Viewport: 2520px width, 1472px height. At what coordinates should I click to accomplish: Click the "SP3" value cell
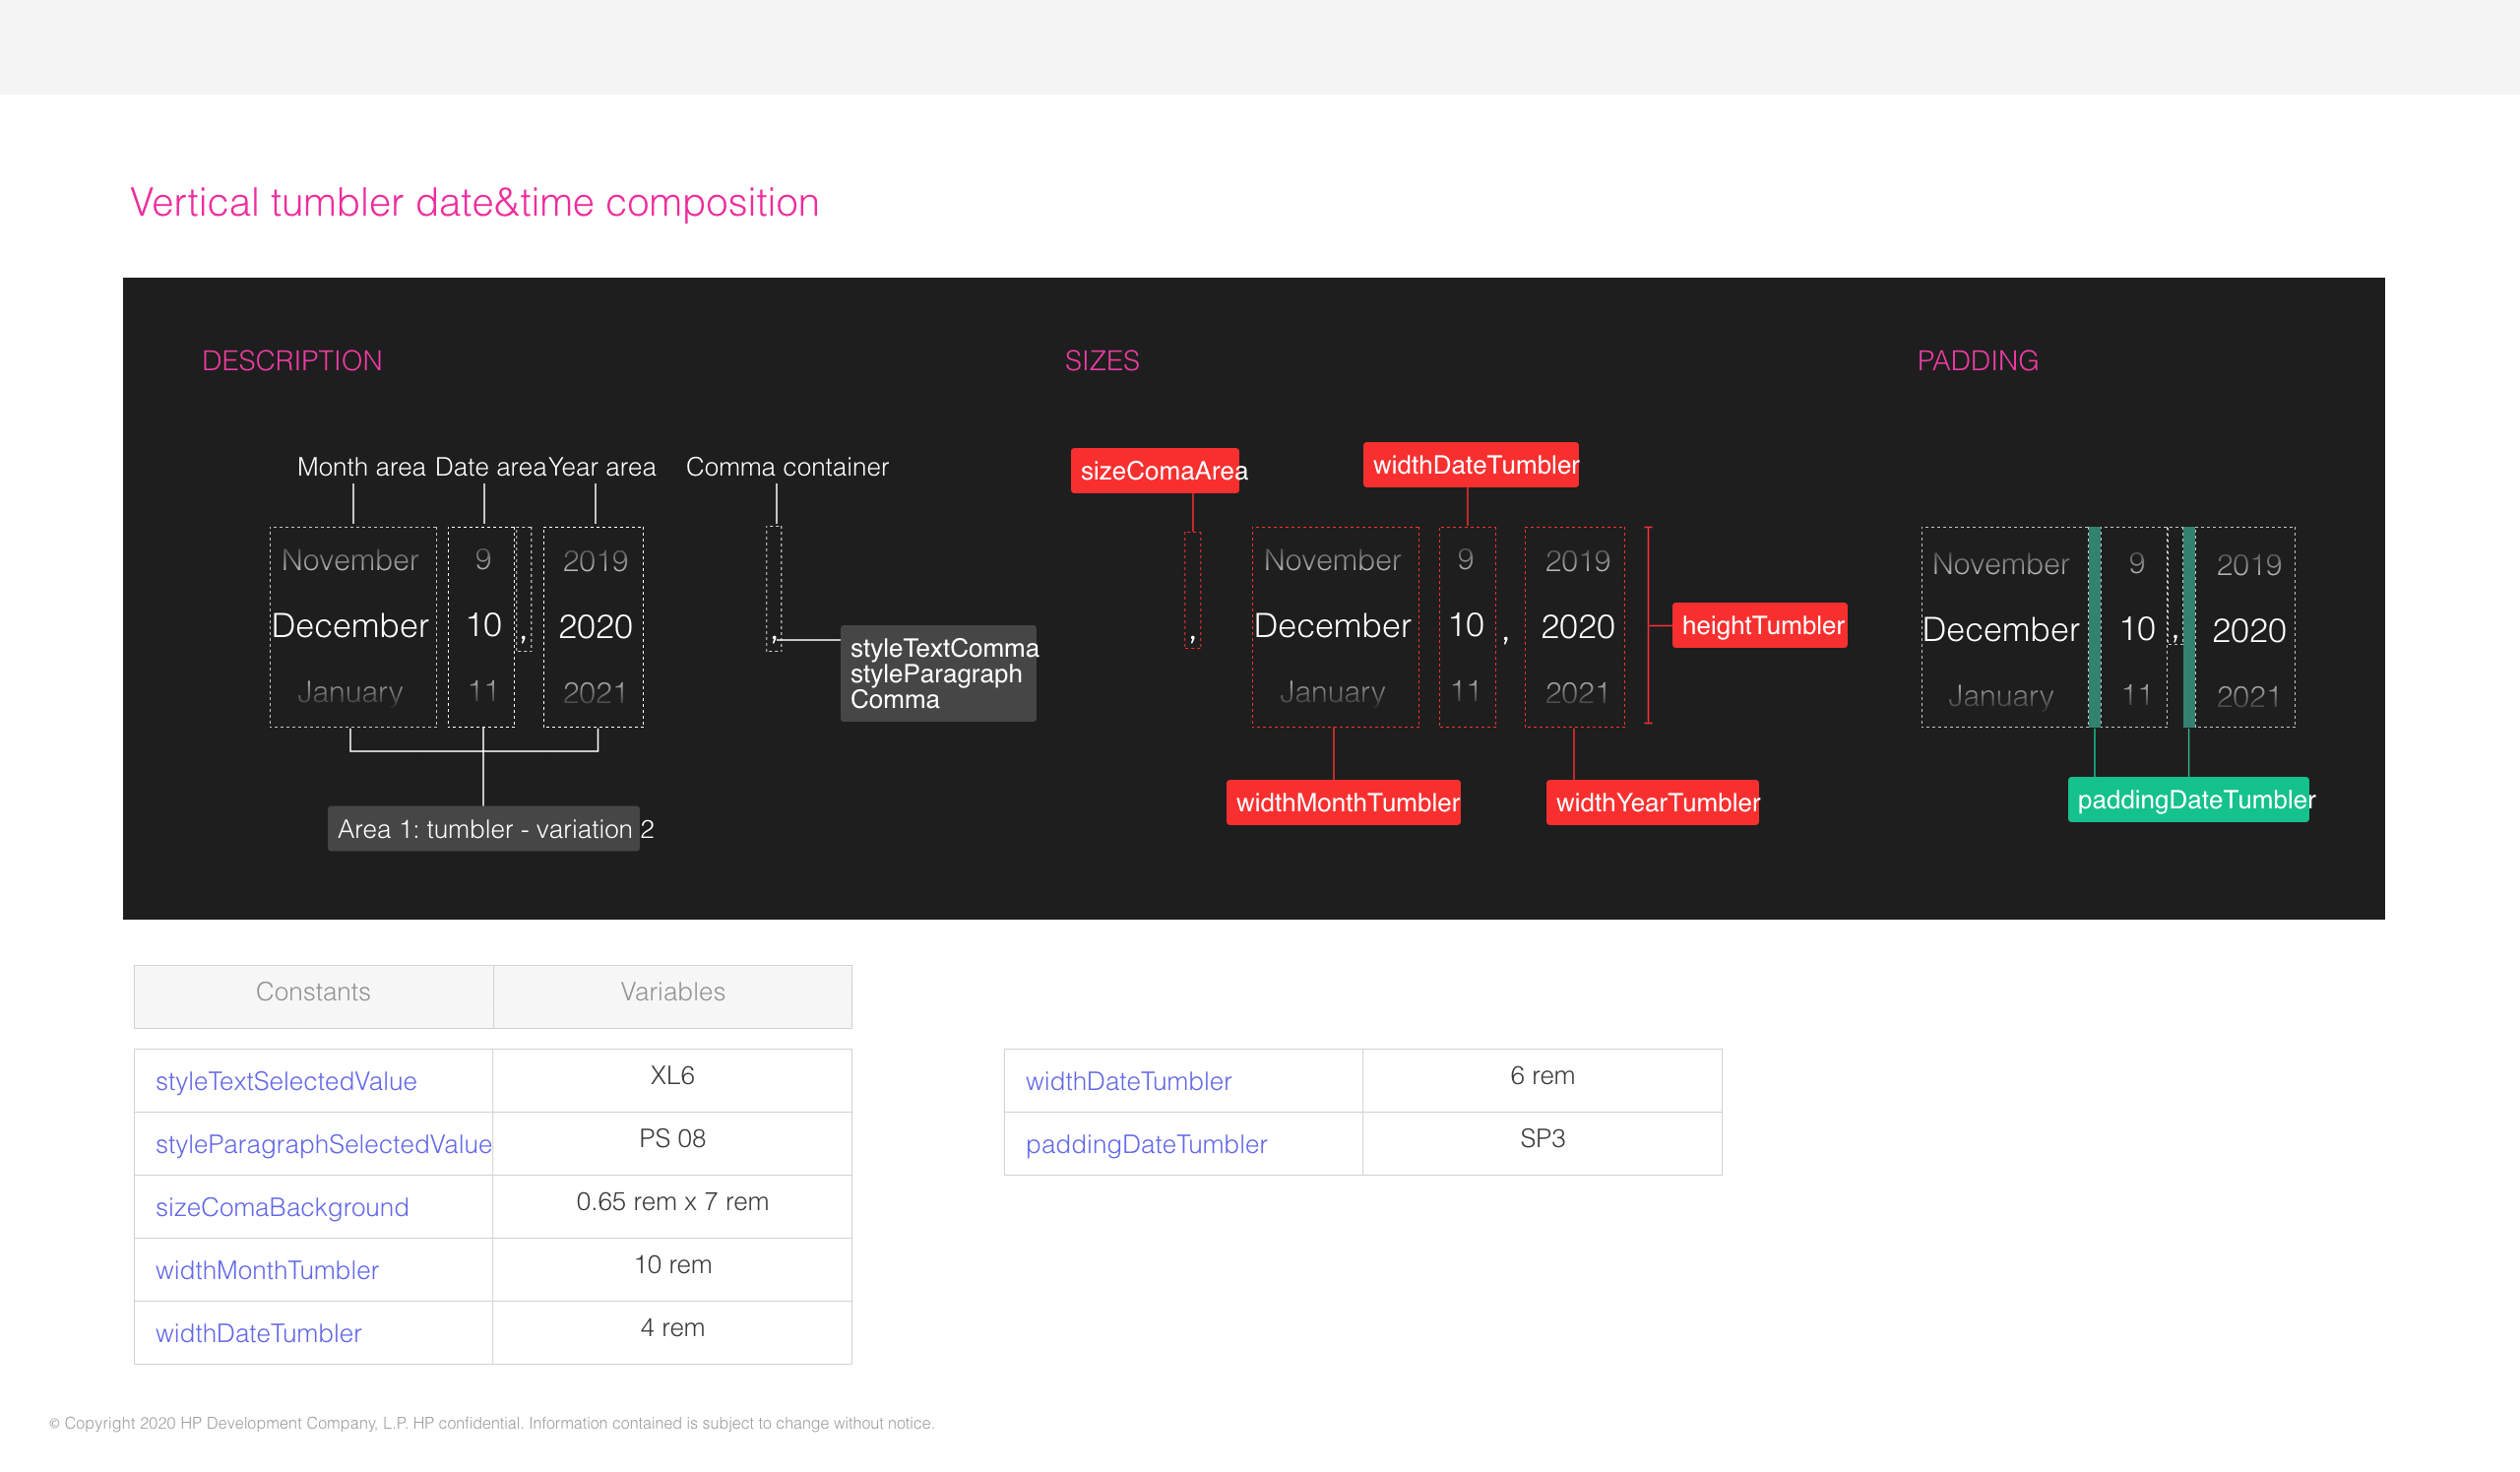pos(1542,1143)
